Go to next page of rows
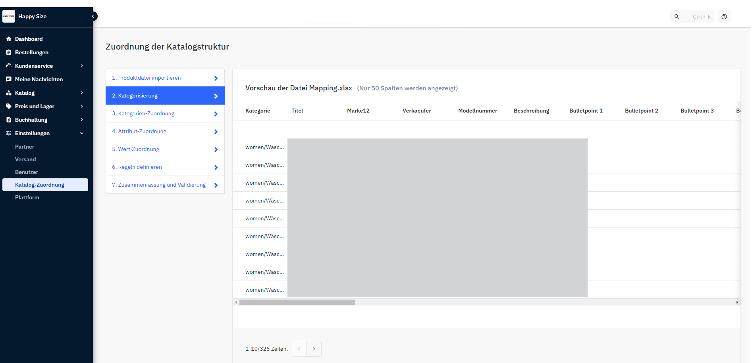The width and height of the screenshot is (752, 363). tap(314, 349)
